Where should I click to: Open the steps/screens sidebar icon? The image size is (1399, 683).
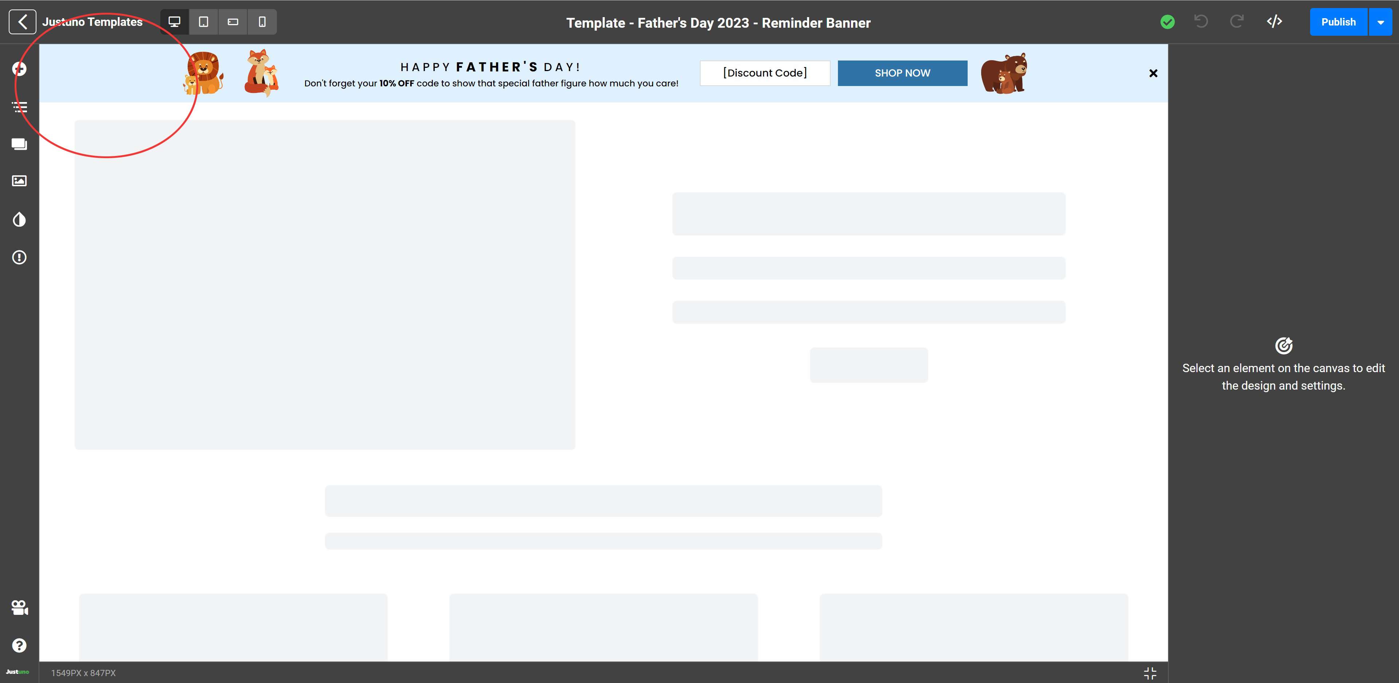point(20,144)
